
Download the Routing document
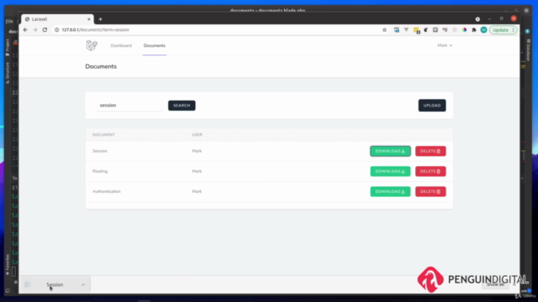[x=390, y=171]
